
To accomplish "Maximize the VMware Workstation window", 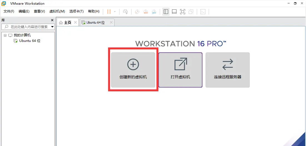I will coord(295,3).
